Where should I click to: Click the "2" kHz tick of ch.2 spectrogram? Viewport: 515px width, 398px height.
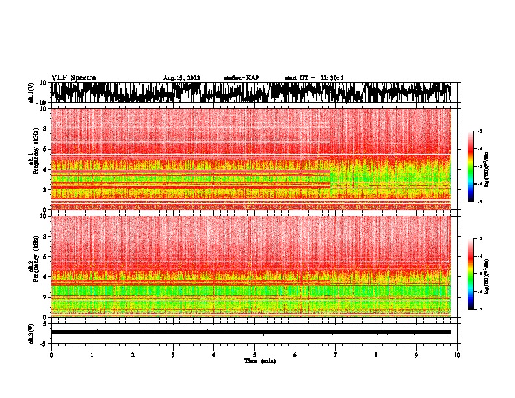[45, 297]
